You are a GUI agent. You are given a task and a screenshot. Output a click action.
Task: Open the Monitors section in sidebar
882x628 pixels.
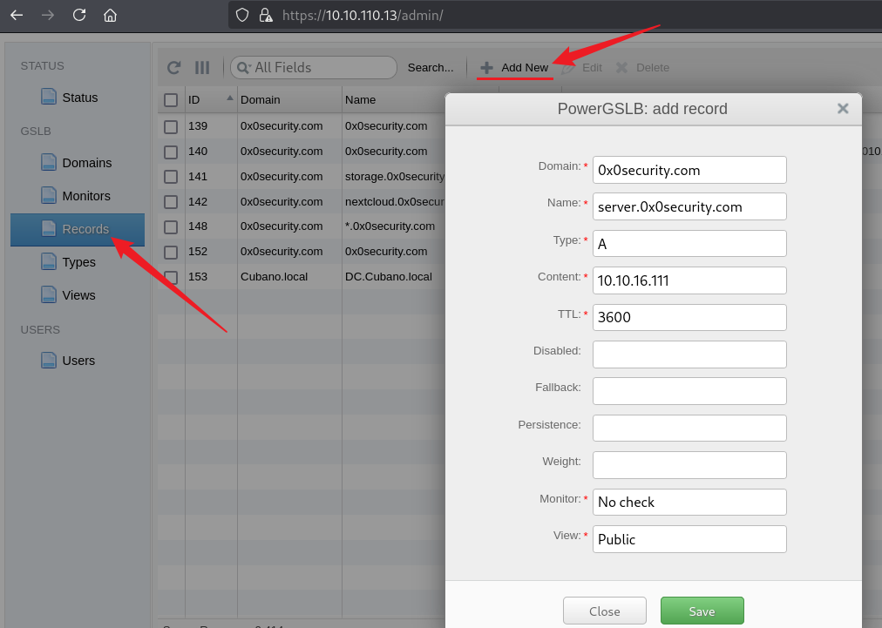tap(85, 196)
